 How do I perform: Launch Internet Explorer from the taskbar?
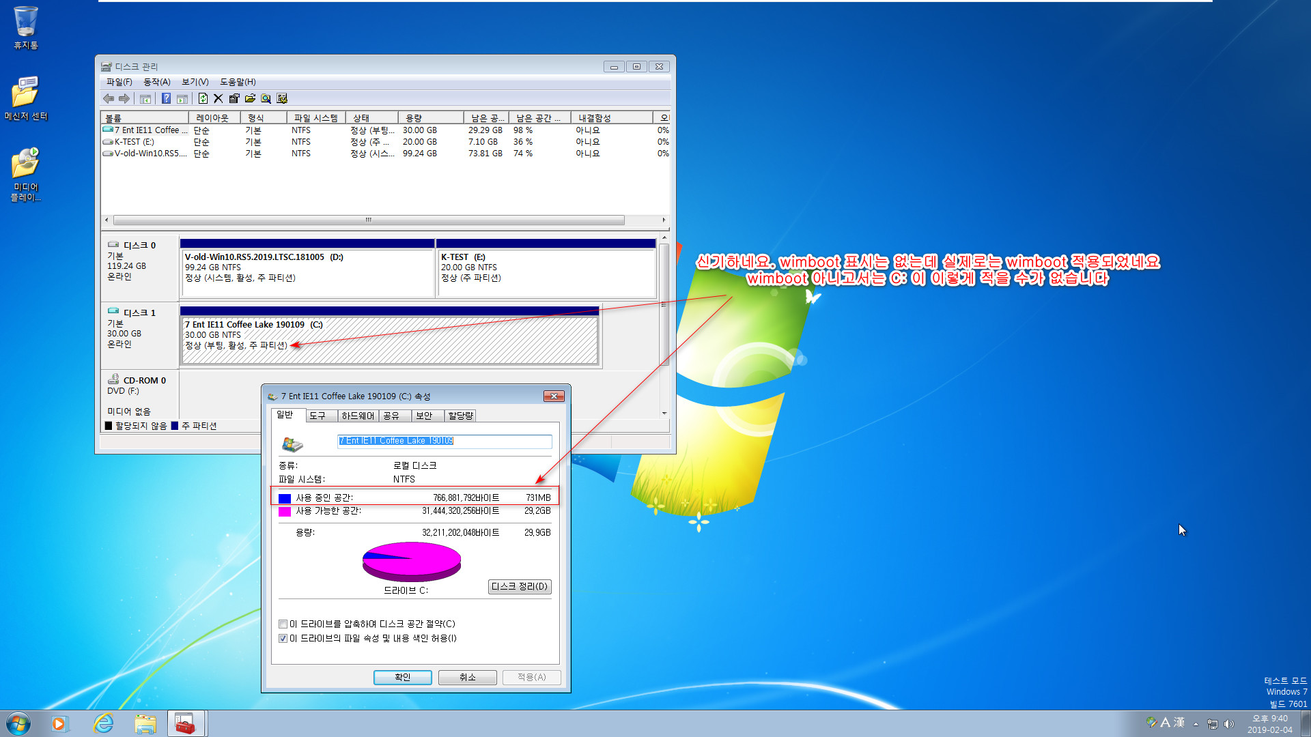pos(103,723)
